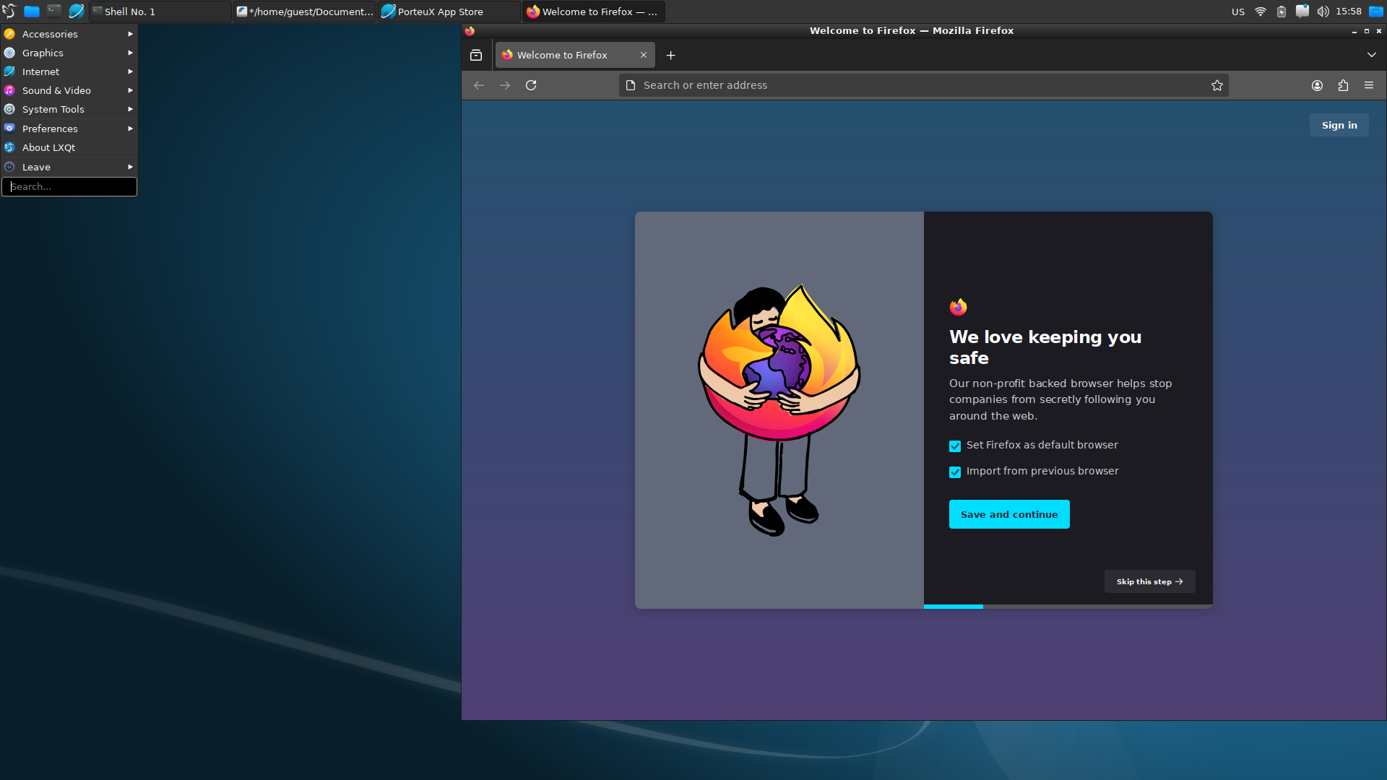Open the Graphics menu category
This screenshot has height=780, width=1387.
click(x=69, y=53)
